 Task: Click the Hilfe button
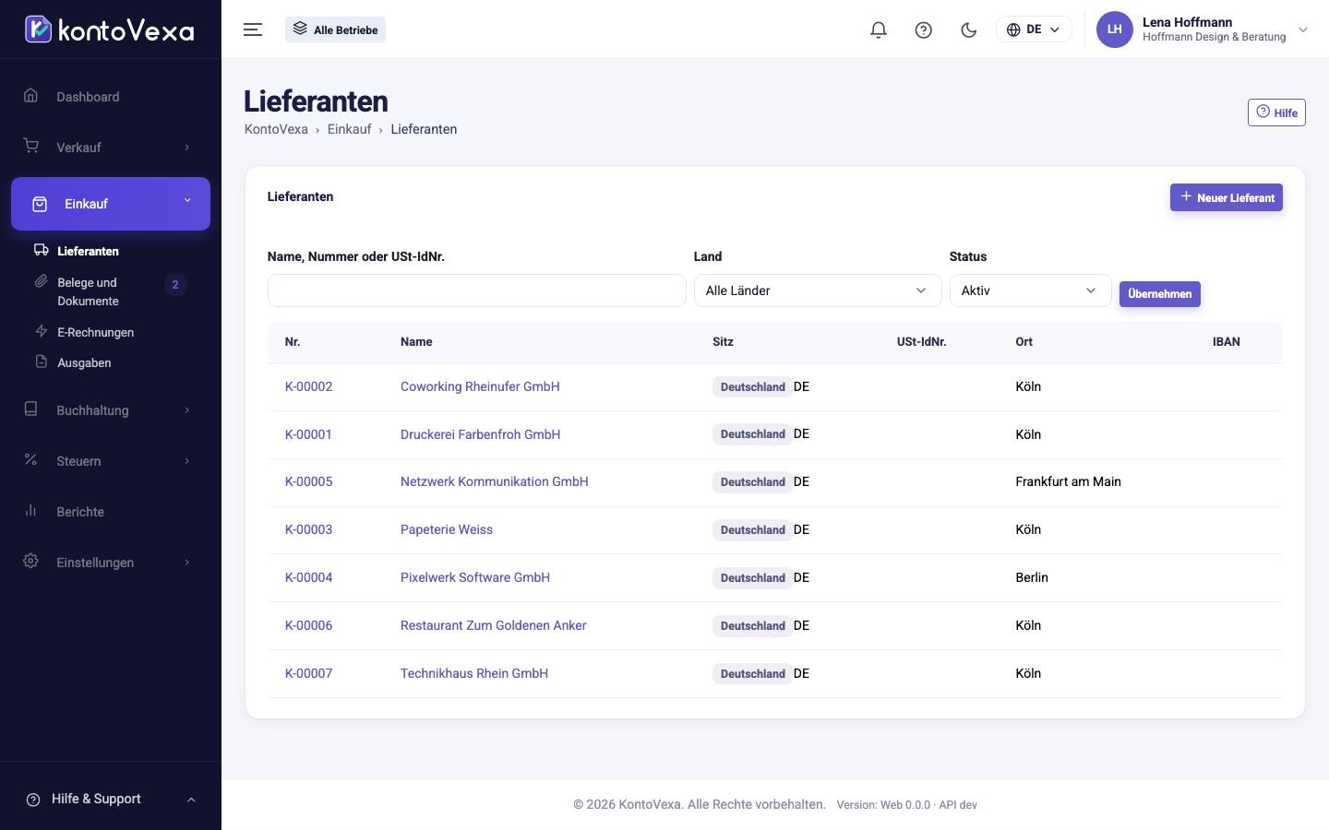(1276, 113)
